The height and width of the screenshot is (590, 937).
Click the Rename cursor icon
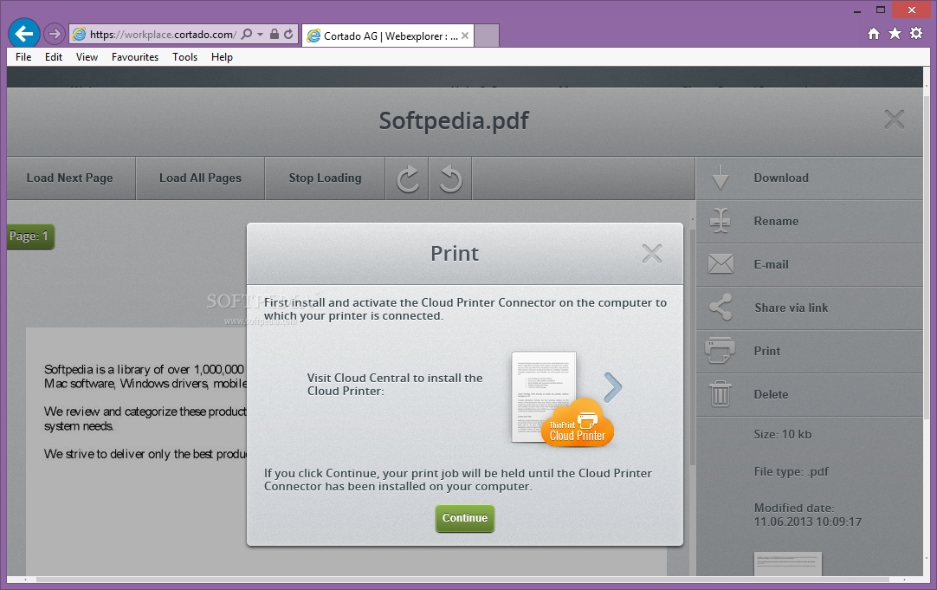coord(721,221)
